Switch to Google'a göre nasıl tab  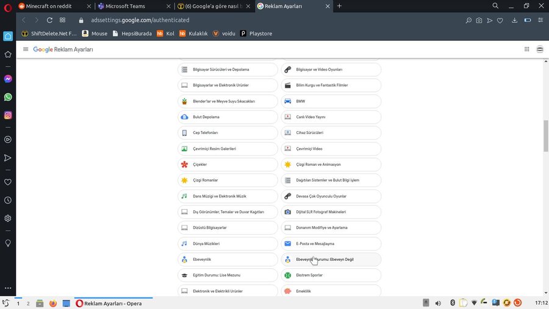coord(214,6)
